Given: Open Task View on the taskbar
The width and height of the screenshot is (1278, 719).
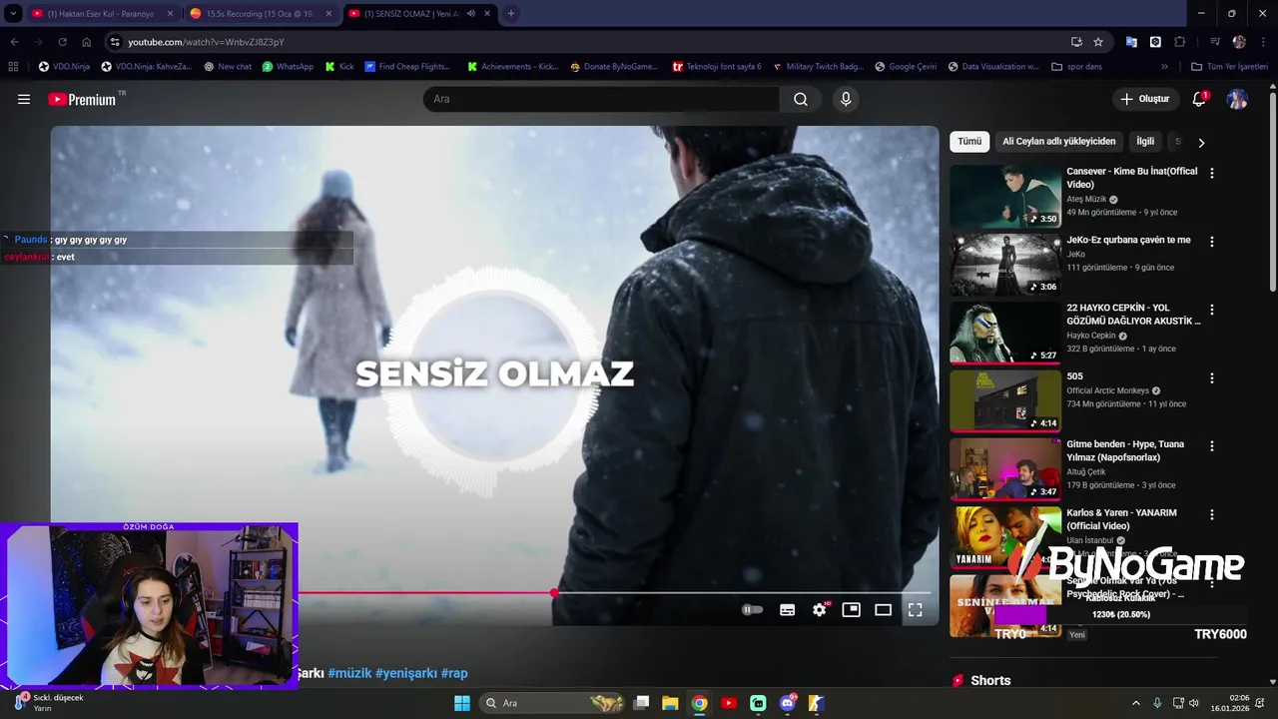Looking at the screenshot, I should [641, 703].
